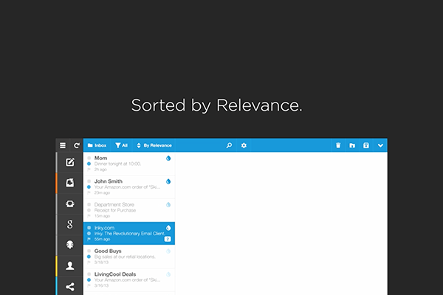This screenshot has width=443, height=295.
Task: Open the Inbox folder dropdown
Action: tap(97, 145)
